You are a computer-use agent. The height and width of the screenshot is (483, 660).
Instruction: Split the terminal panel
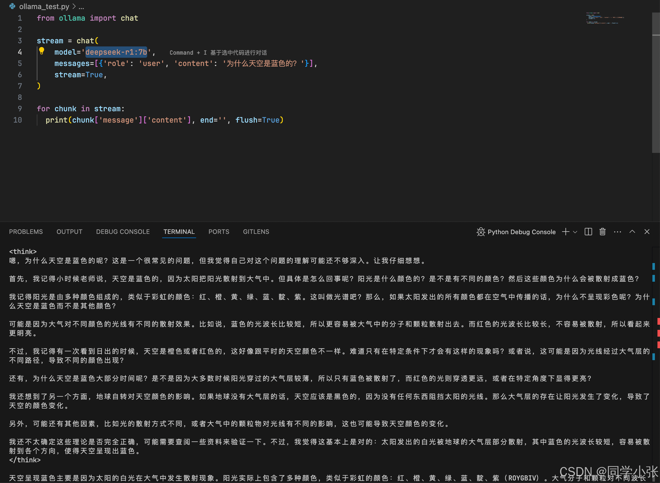pos(588,232)
